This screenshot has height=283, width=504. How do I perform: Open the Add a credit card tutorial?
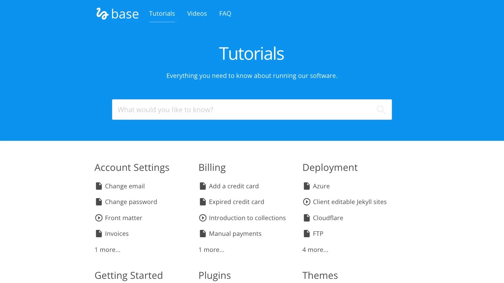point(234,186)
